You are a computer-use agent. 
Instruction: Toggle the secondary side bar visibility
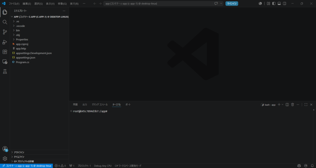[285, 3]
